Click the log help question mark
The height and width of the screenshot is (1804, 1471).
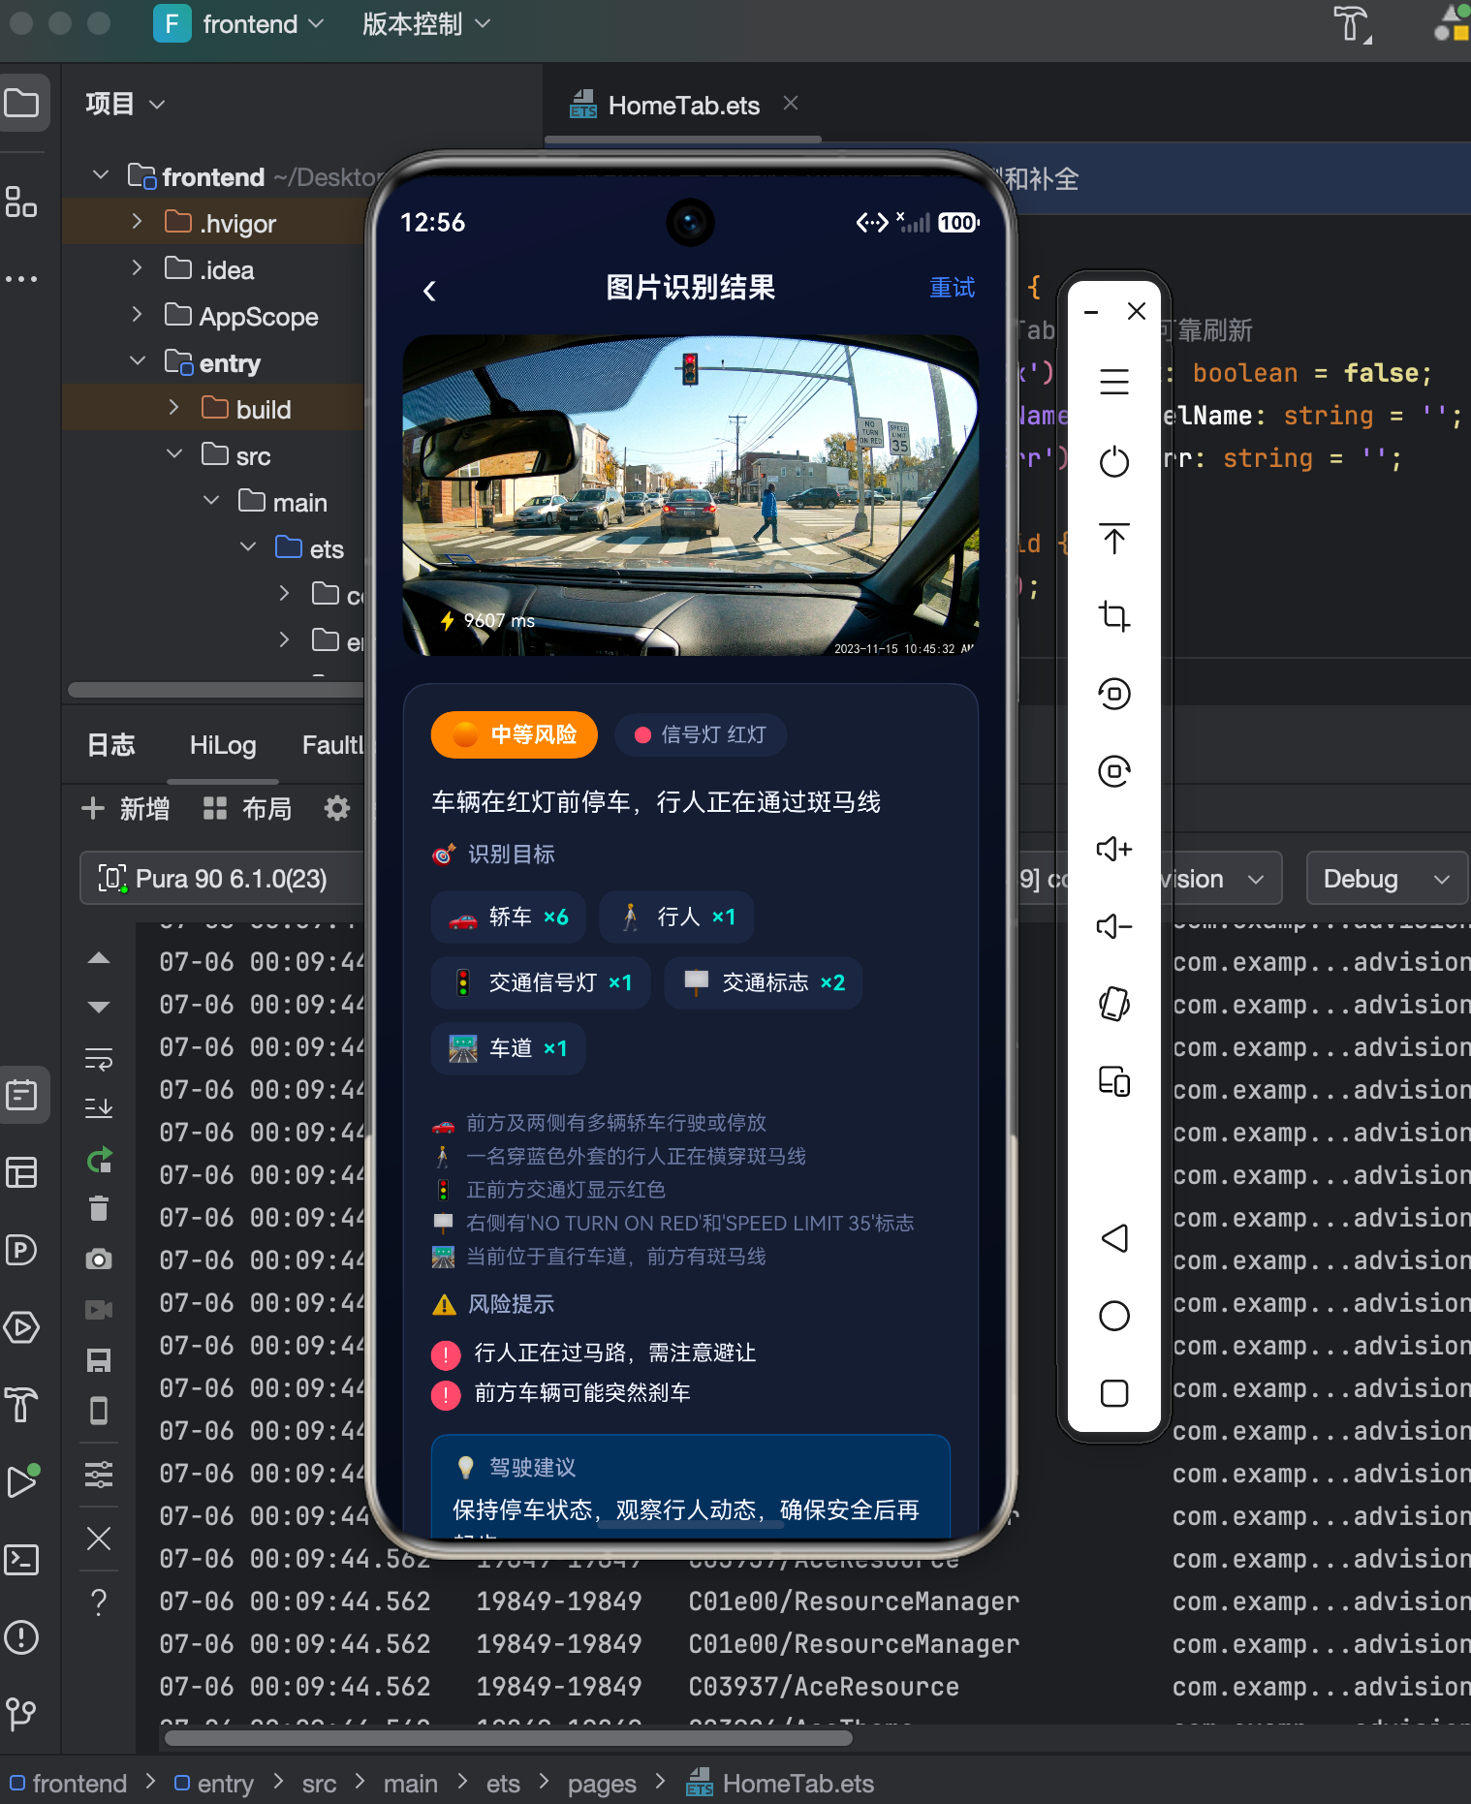pos(99,1602)
